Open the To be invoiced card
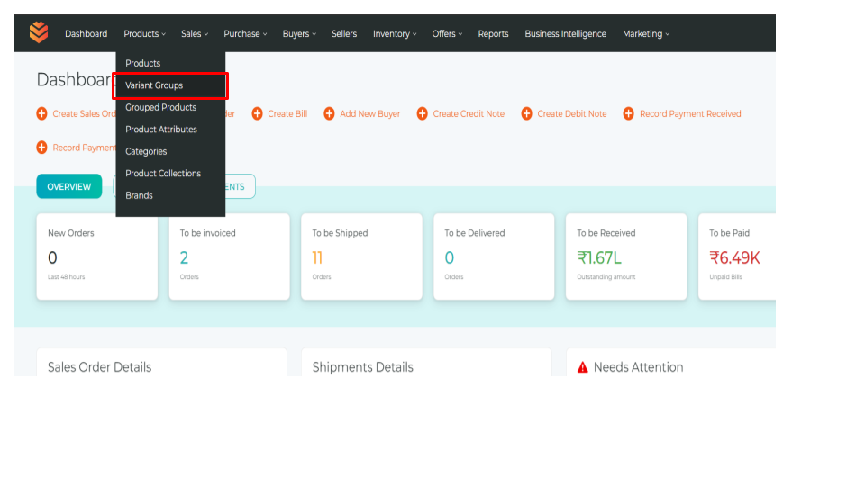 click(x=230, y=256)
